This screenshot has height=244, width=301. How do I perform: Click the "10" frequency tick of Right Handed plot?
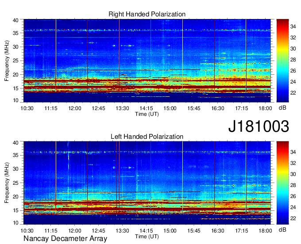click(x=15, y=100)
